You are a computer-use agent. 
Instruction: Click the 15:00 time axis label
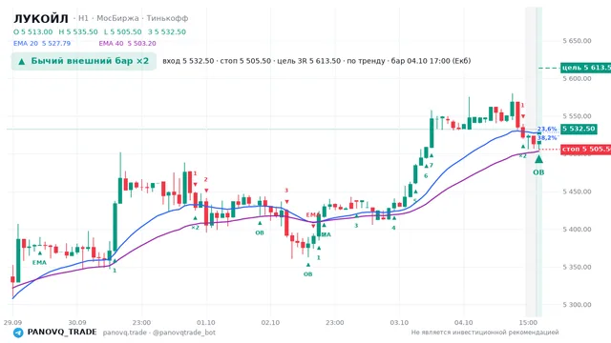528,323
